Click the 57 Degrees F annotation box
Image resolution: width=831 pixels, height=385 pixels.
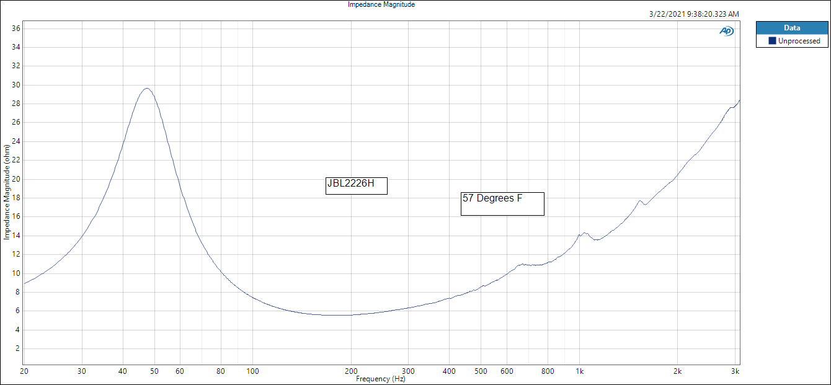tap(502, 204)
